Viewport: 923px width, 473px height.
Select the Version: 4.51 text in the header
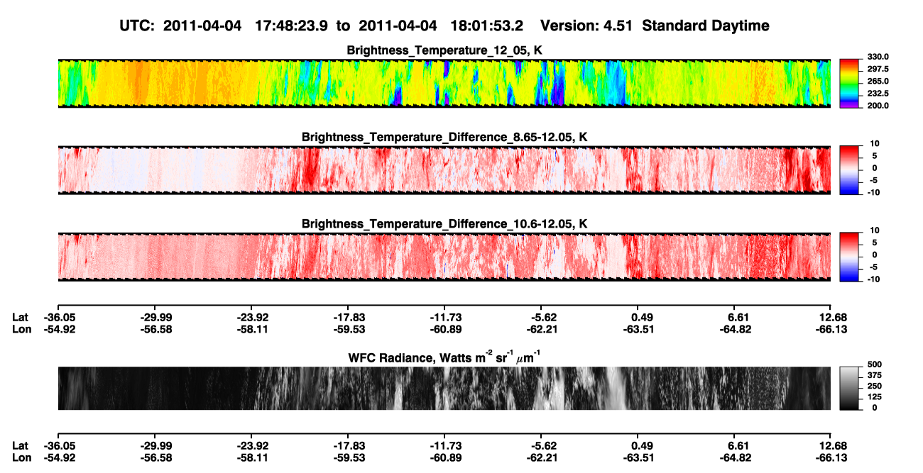pos(586,26)
